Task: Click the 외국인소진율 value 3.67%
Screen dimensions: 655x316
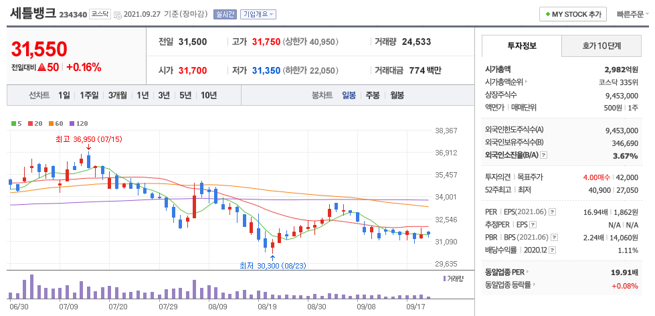Action: click(626, 156)
